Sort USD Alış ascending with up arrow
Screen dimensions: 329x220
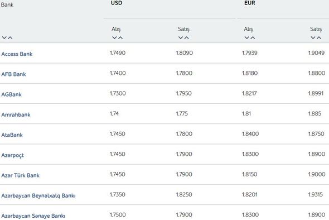point(120,38)
